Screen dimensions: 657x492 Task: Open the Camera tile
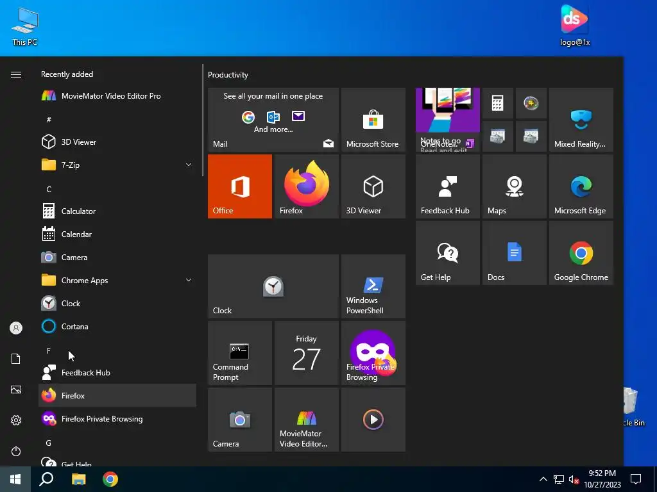coord(240,420)
